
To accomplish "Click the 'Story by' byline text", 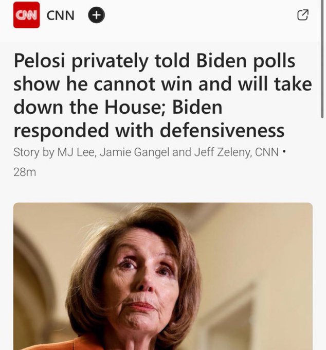I will point(34,152).
